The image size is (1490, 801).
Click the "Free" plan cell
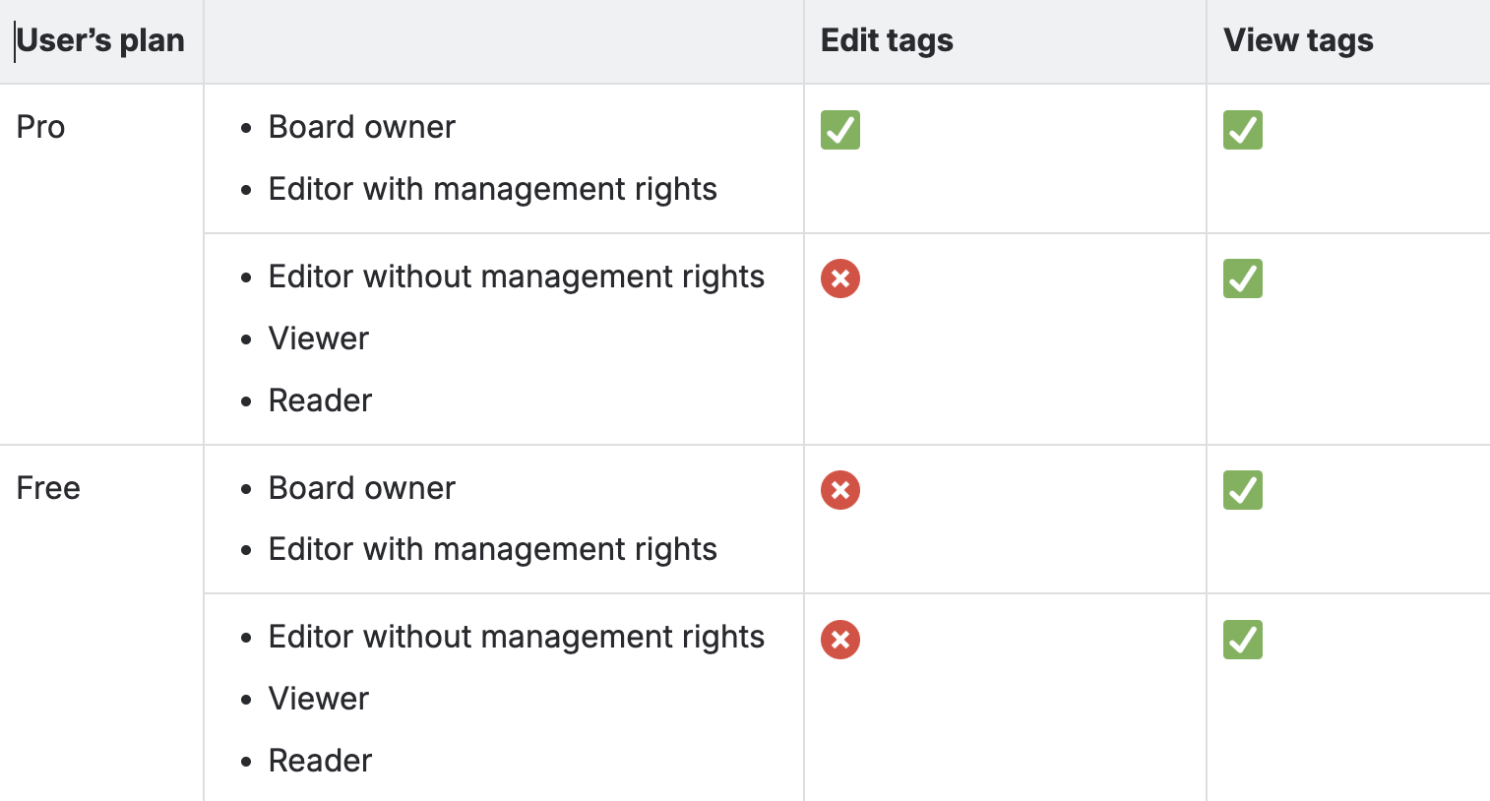pyautogui.click(x=48, y=488)
